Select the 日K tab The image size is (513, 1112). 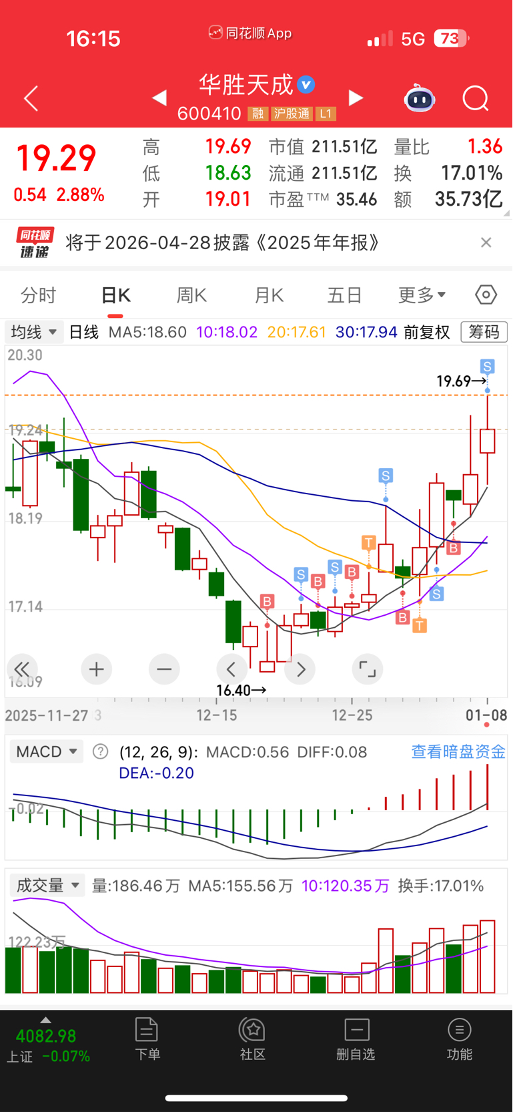[x=115, y=295]
